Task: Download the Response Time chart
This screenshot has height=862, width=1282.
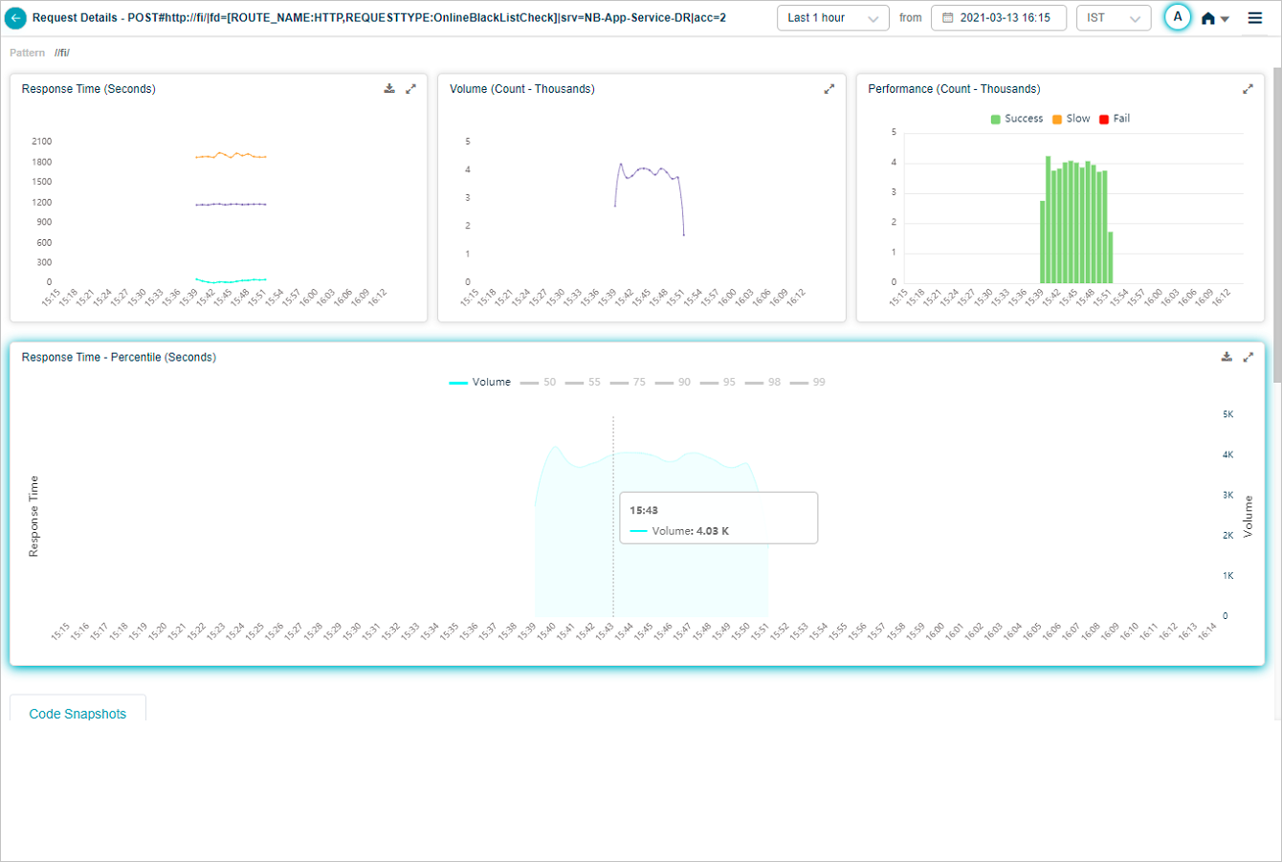Action: coord(389,89)
